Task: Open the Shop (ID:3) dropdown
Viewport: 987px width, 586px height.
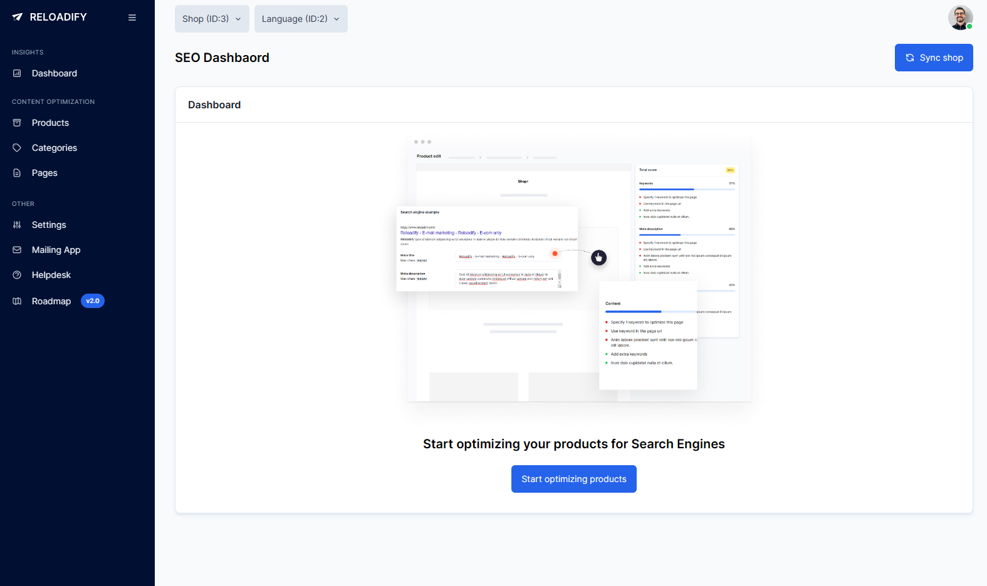Action: click(x=212, y=19)
